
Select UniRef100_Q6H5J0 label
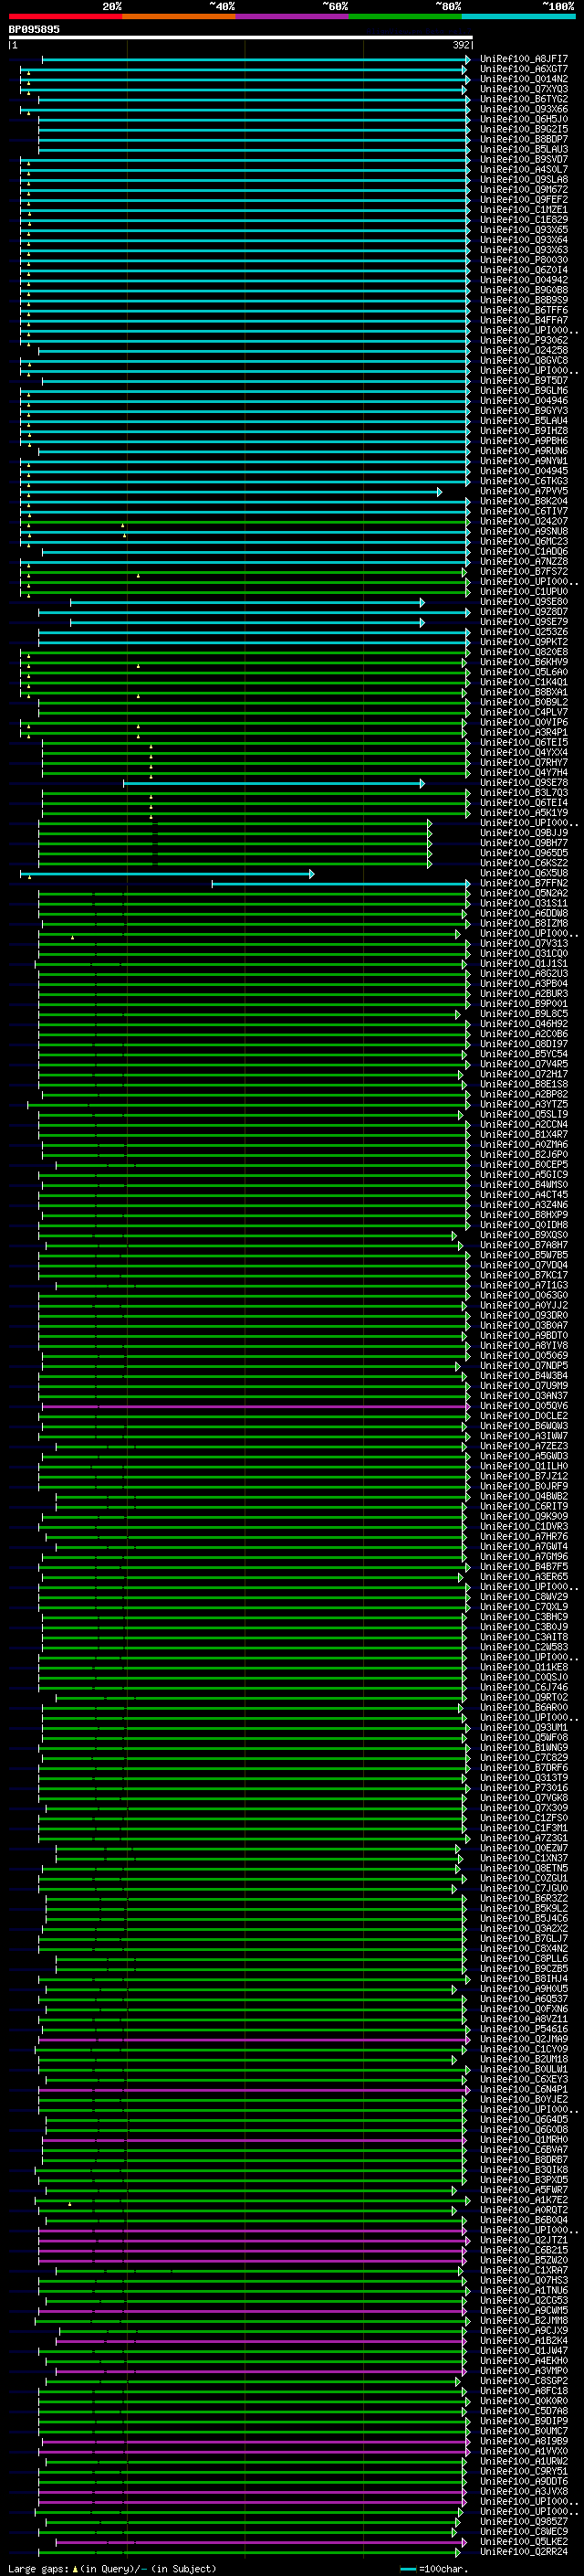[x=524, y=119]
